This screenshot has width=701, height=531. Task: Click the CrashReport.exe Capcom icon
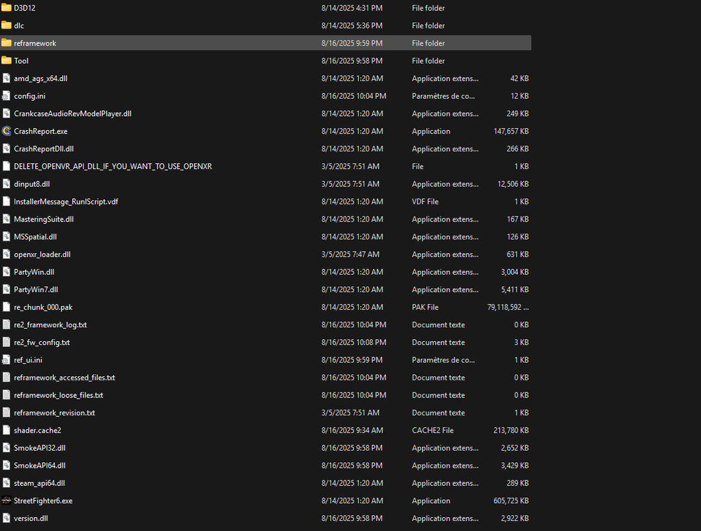pos(6,131)
